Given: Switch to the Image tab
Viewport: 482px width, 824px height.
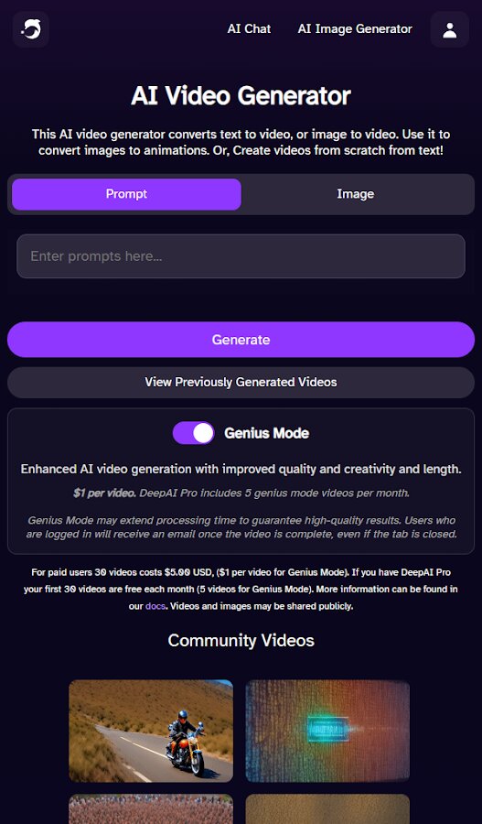Looking at the screenshot, I should tap(356, 194).
